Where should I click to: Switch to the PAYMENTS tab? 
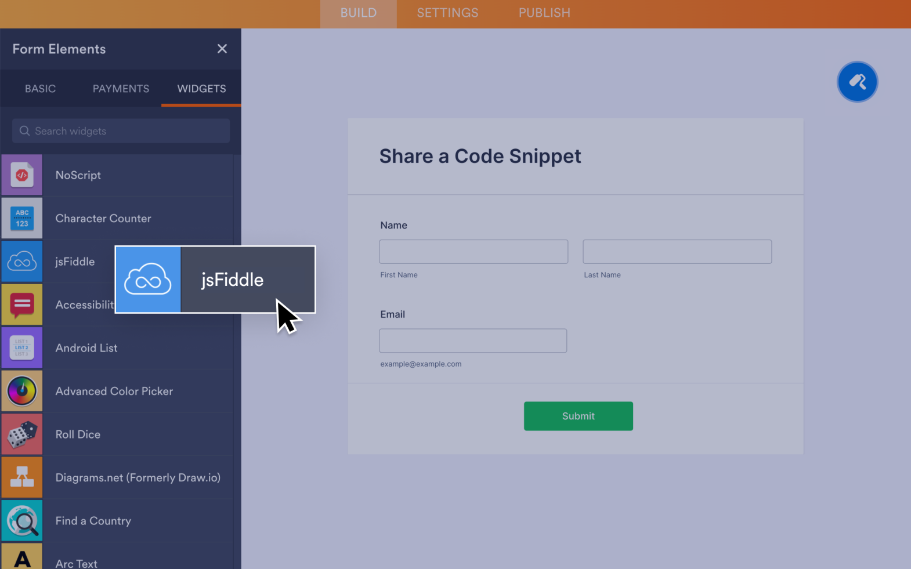pos(121,89)
